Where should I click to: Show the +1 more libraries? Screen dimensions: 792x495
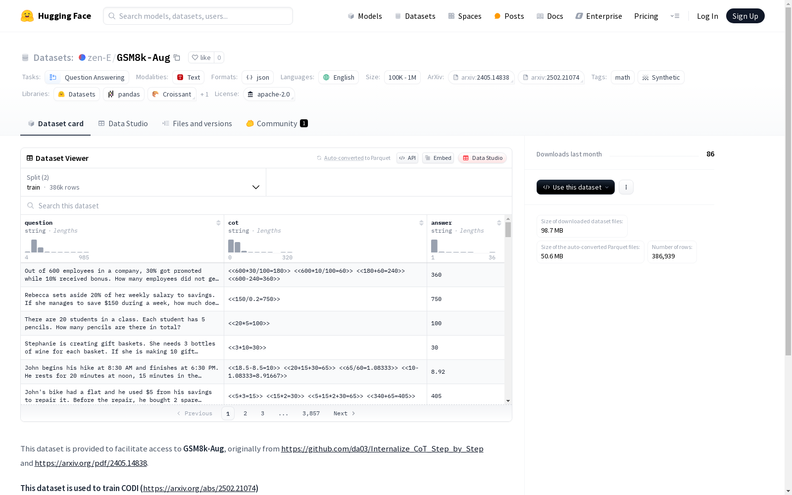click(x=204, y=94)
